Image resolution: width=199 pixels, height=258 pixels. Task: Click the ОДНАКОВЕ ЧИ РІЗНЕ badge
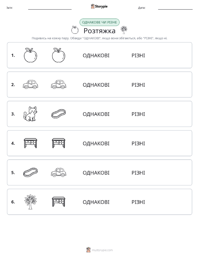pos(99,22)
